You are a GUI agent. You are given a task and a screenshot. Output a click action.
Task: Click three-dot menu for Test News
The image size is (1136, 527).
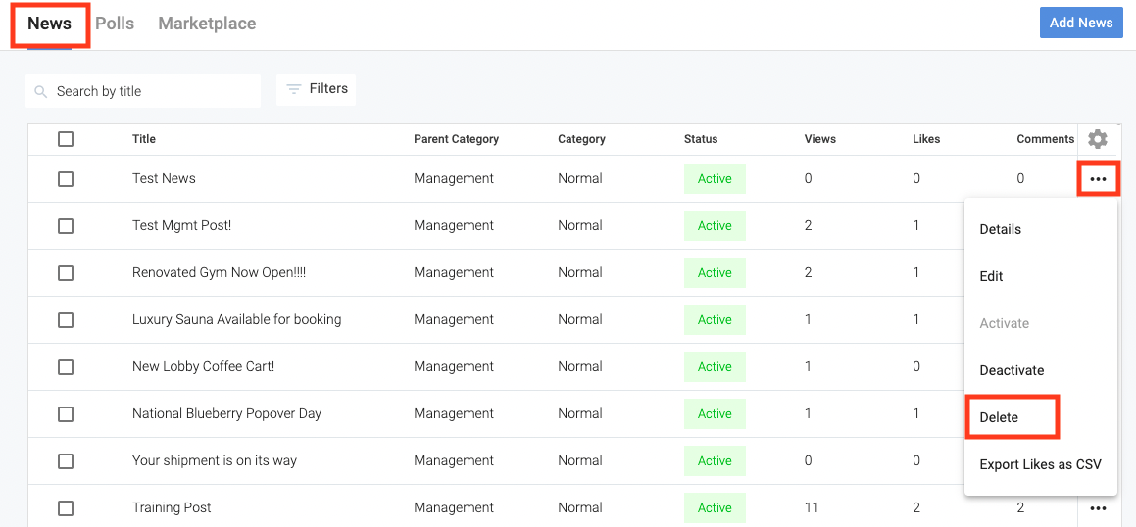(x=1098, y=179)
